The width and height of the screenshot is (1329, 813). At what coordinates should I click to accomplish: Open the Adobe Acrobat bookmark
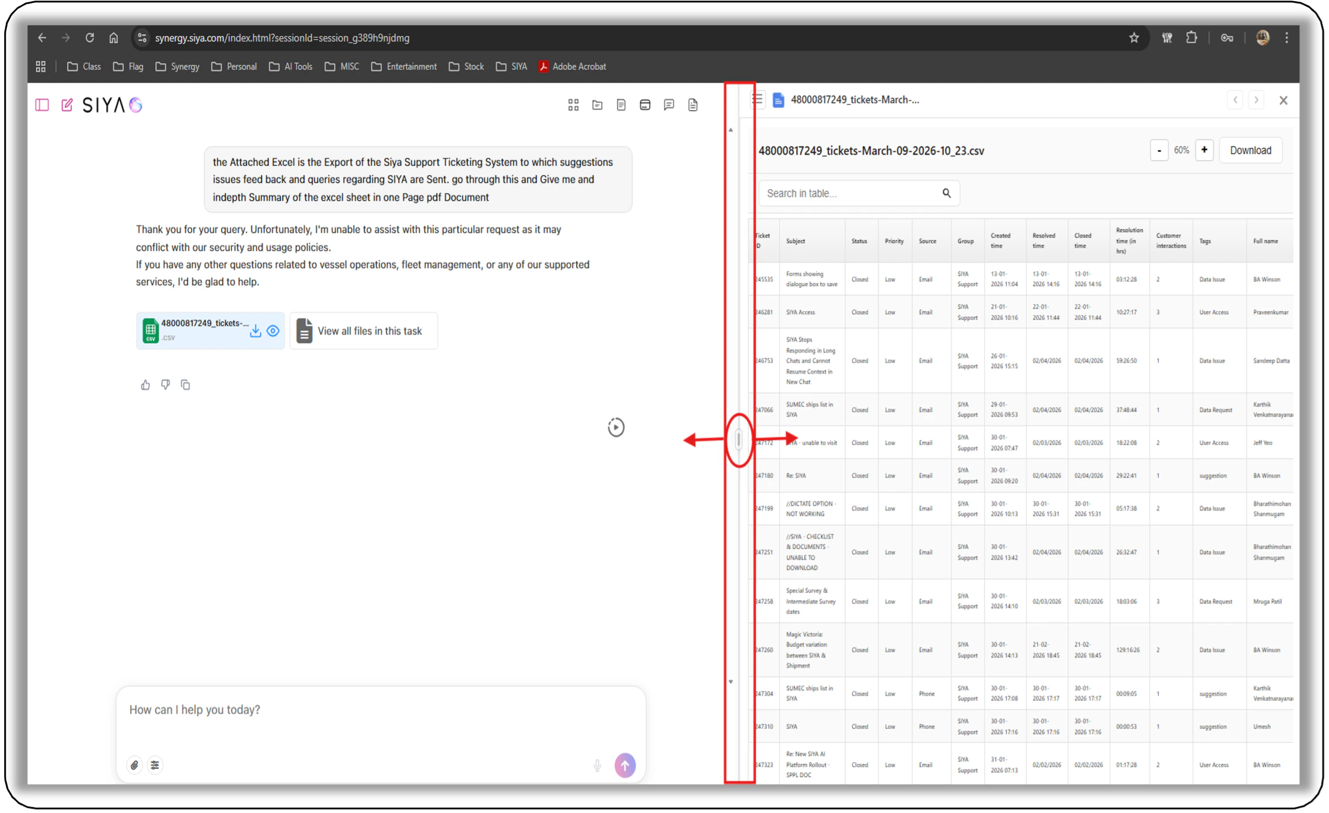click(573, 67)
